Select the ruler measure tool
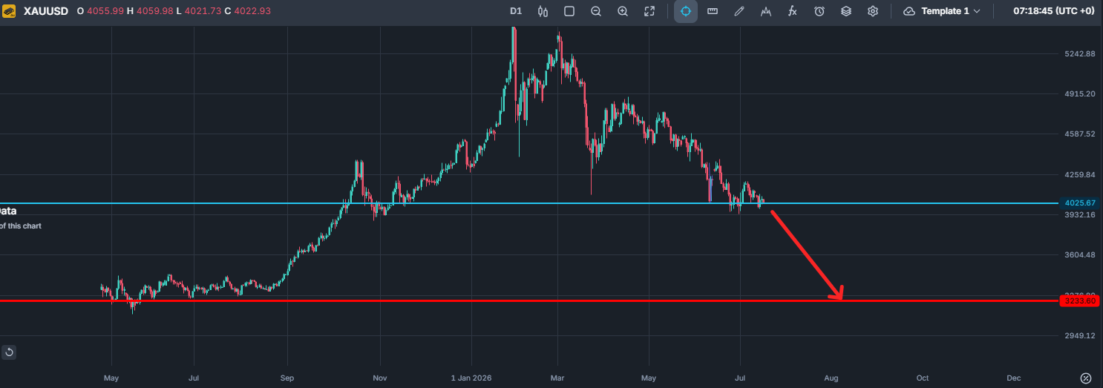This screenshot has height=388, width=1103. 713,11
